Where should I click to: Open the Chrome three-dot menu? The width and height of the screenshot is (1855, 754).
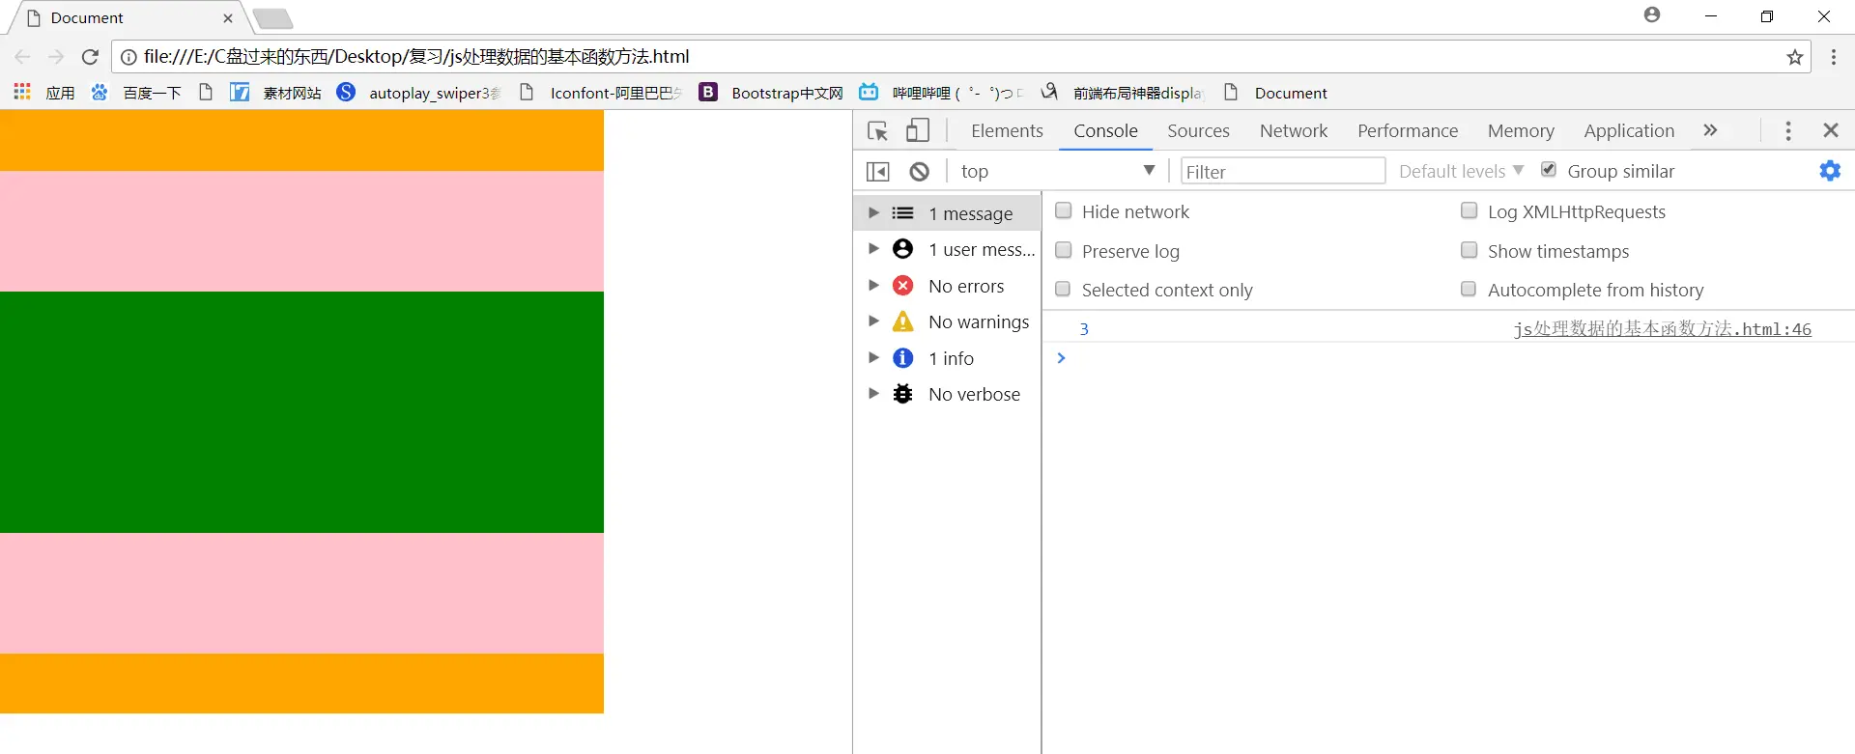tap(1833, 57)
